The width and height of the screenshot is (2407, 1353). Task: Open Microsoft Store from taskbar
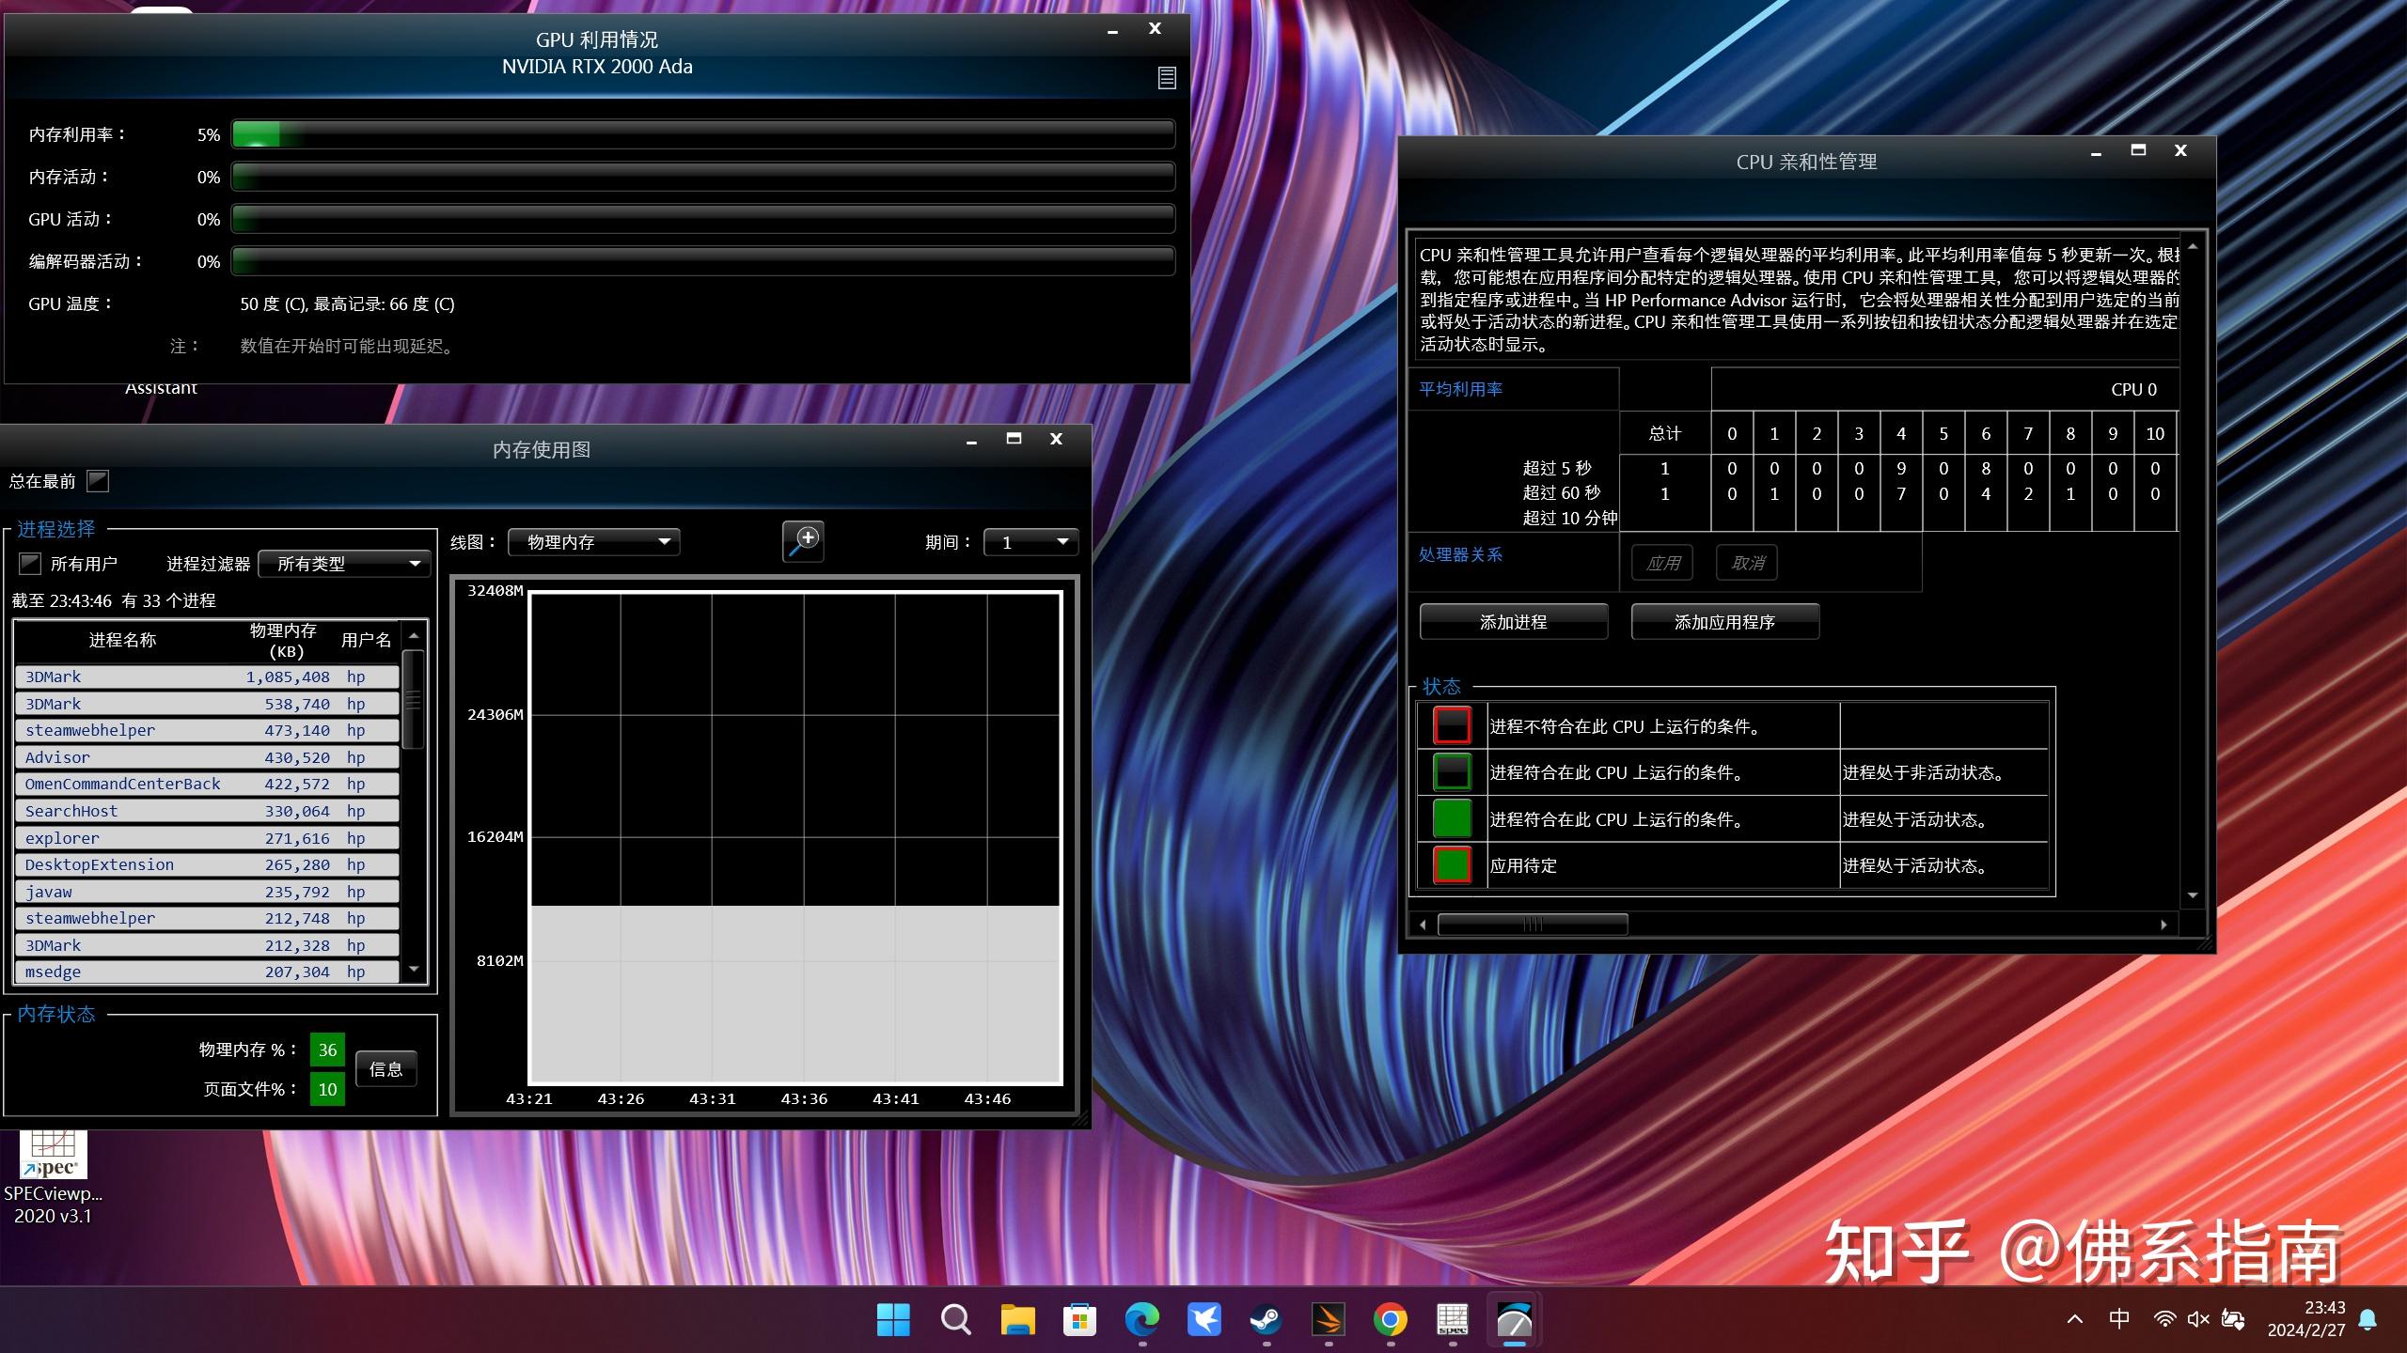pos(1079,1319)
